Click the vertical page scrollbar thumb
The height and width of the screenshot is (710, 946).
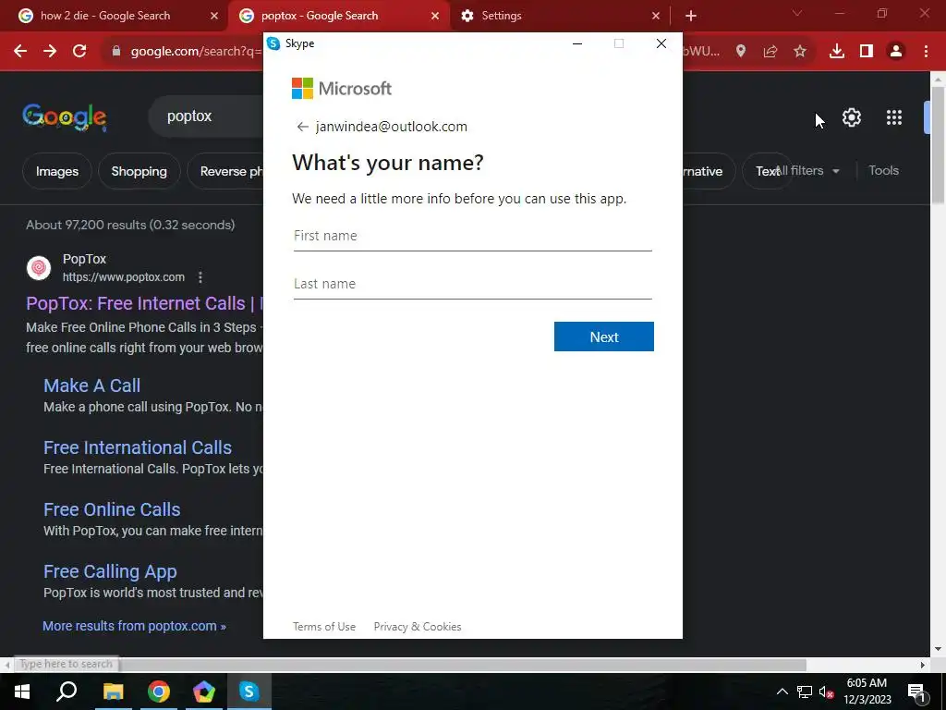click(x=938, y=145)
